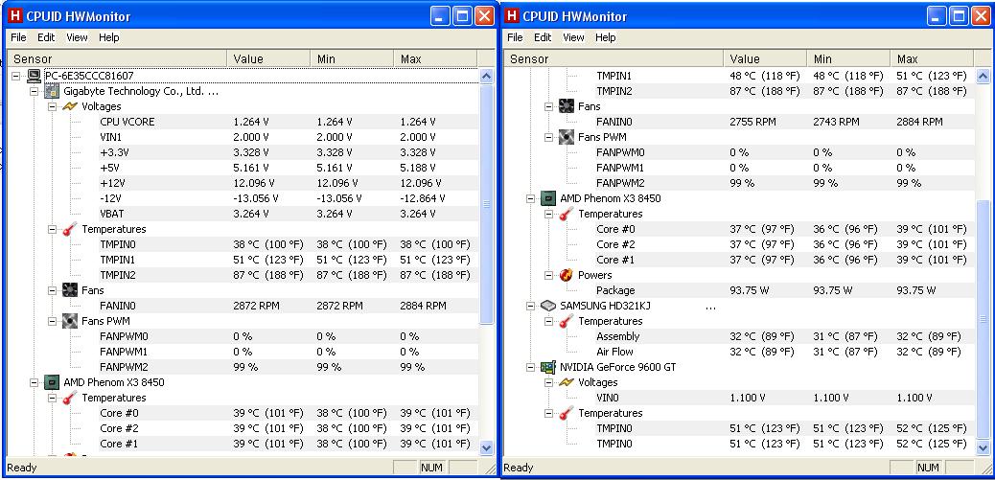Collapse the Voltages group in left window
995x480 pixels.
[x=52, y=106]
